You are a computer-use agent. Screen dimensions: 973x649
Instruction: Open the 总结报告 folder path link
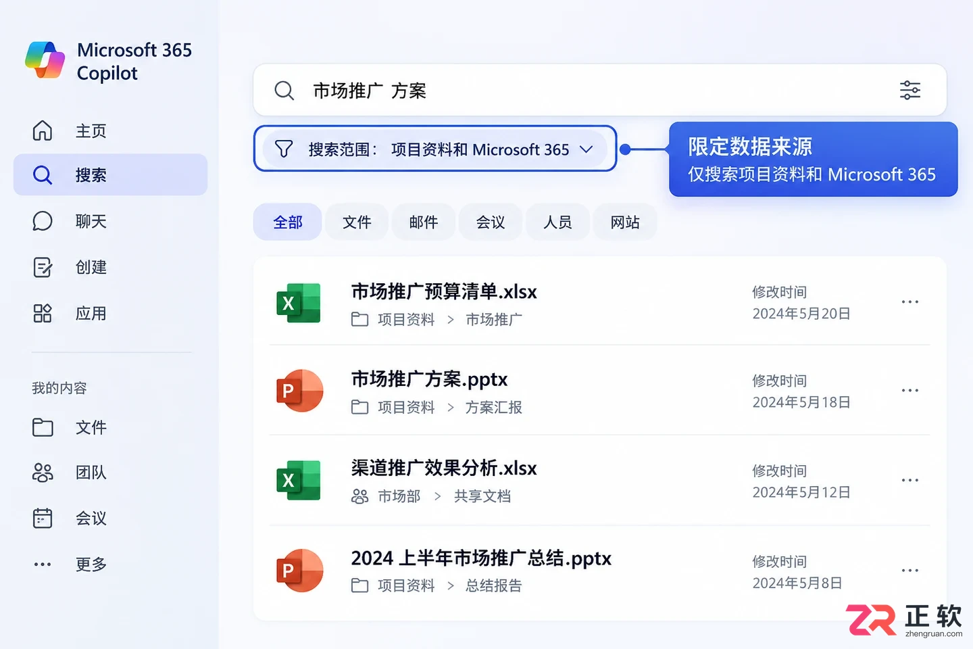tap(494, 585)
